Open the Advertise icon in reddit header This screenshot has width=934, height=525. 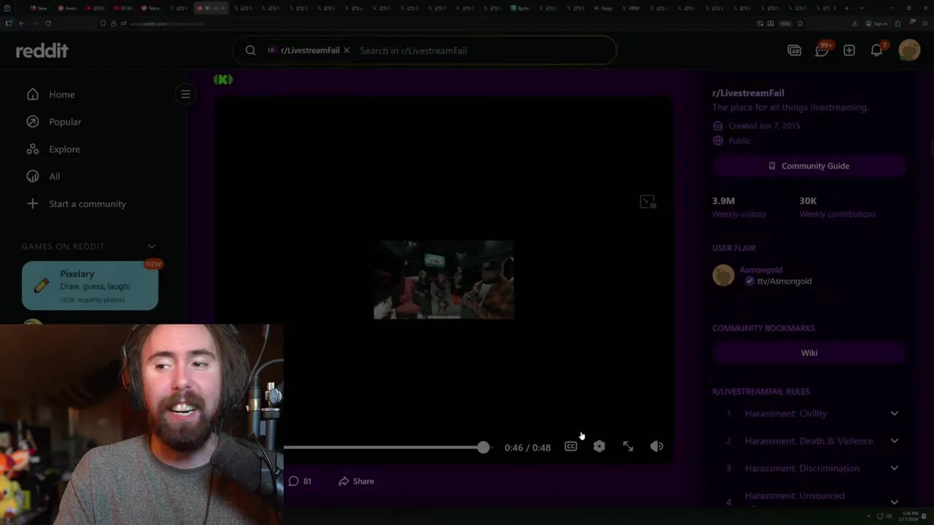coord(794,50)
